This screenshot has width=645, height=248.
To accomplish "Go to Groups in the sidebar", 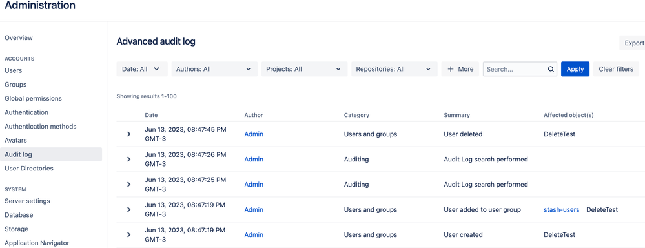I will click(15, 85).
